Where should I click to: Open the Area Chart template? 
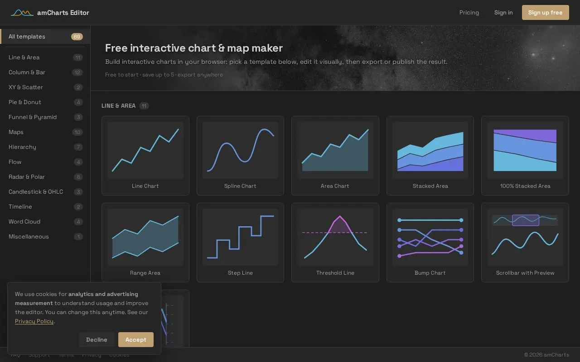click(x=335, y=156)
